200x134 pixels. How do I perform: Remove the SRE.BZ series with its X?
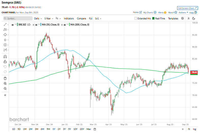[34, 25]
